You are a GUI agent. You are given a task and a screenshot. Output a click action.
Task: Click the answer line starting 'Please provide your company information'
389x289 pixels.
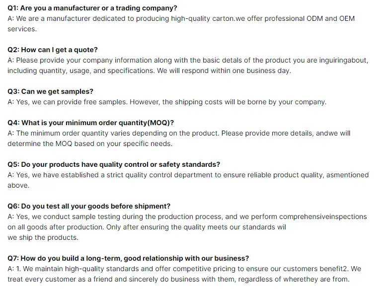coord(188,60)
